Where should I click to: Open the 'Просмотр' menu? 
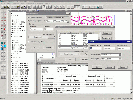16,4
